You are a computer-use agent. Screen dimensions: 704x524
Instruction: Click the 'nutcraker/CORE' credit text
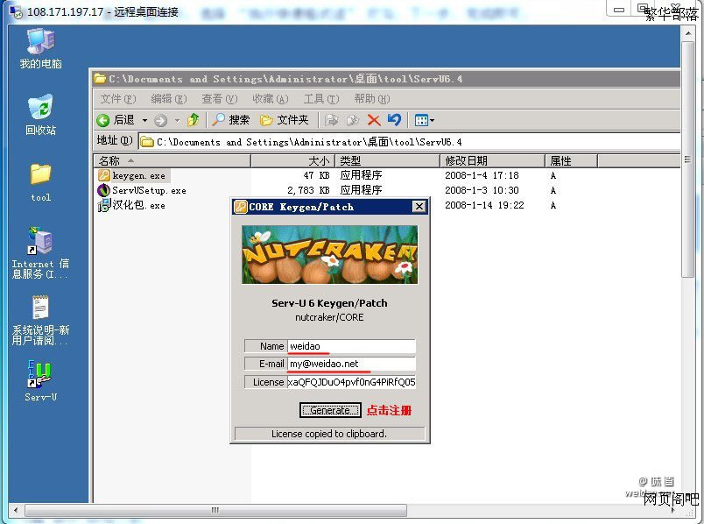(329, 317)
